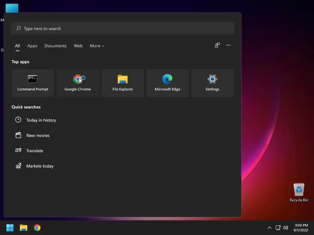Image resolution: width=314 pixels, height=235 pixels.
Task: Click the search from phone/feedback icon
Action: 217,45
